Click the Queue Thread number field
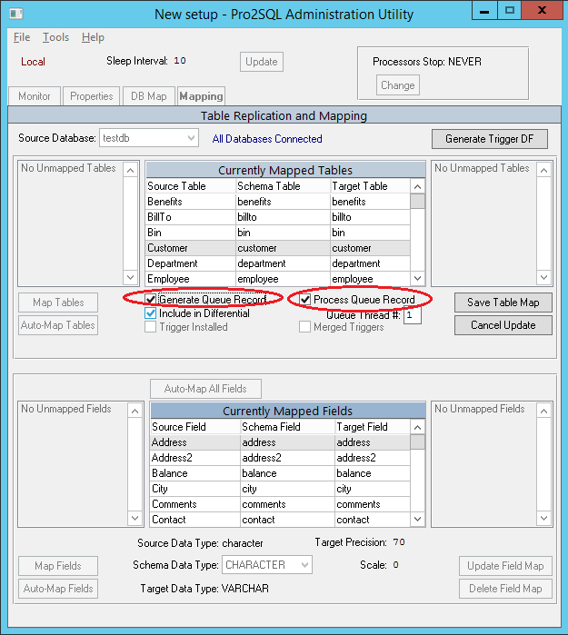568x635 pixels. [x=412, y=314]
